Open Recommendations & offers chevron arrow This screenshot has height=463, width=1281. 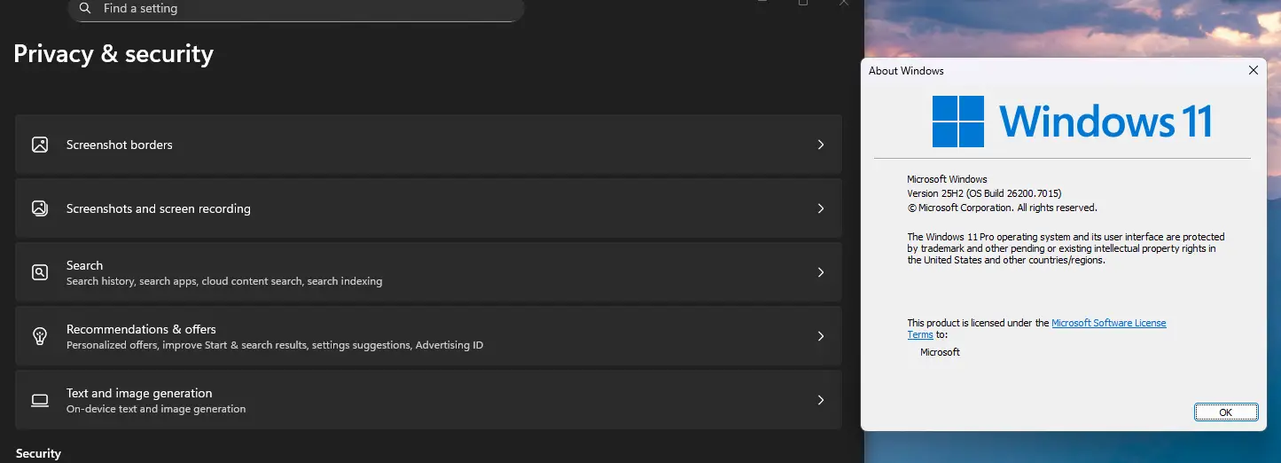click(x=821, y=336)
